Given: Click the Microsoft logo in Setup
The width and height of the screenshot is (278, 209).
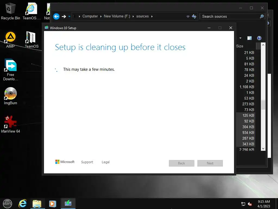Looking at the screenshot, I should pos(65,162).
